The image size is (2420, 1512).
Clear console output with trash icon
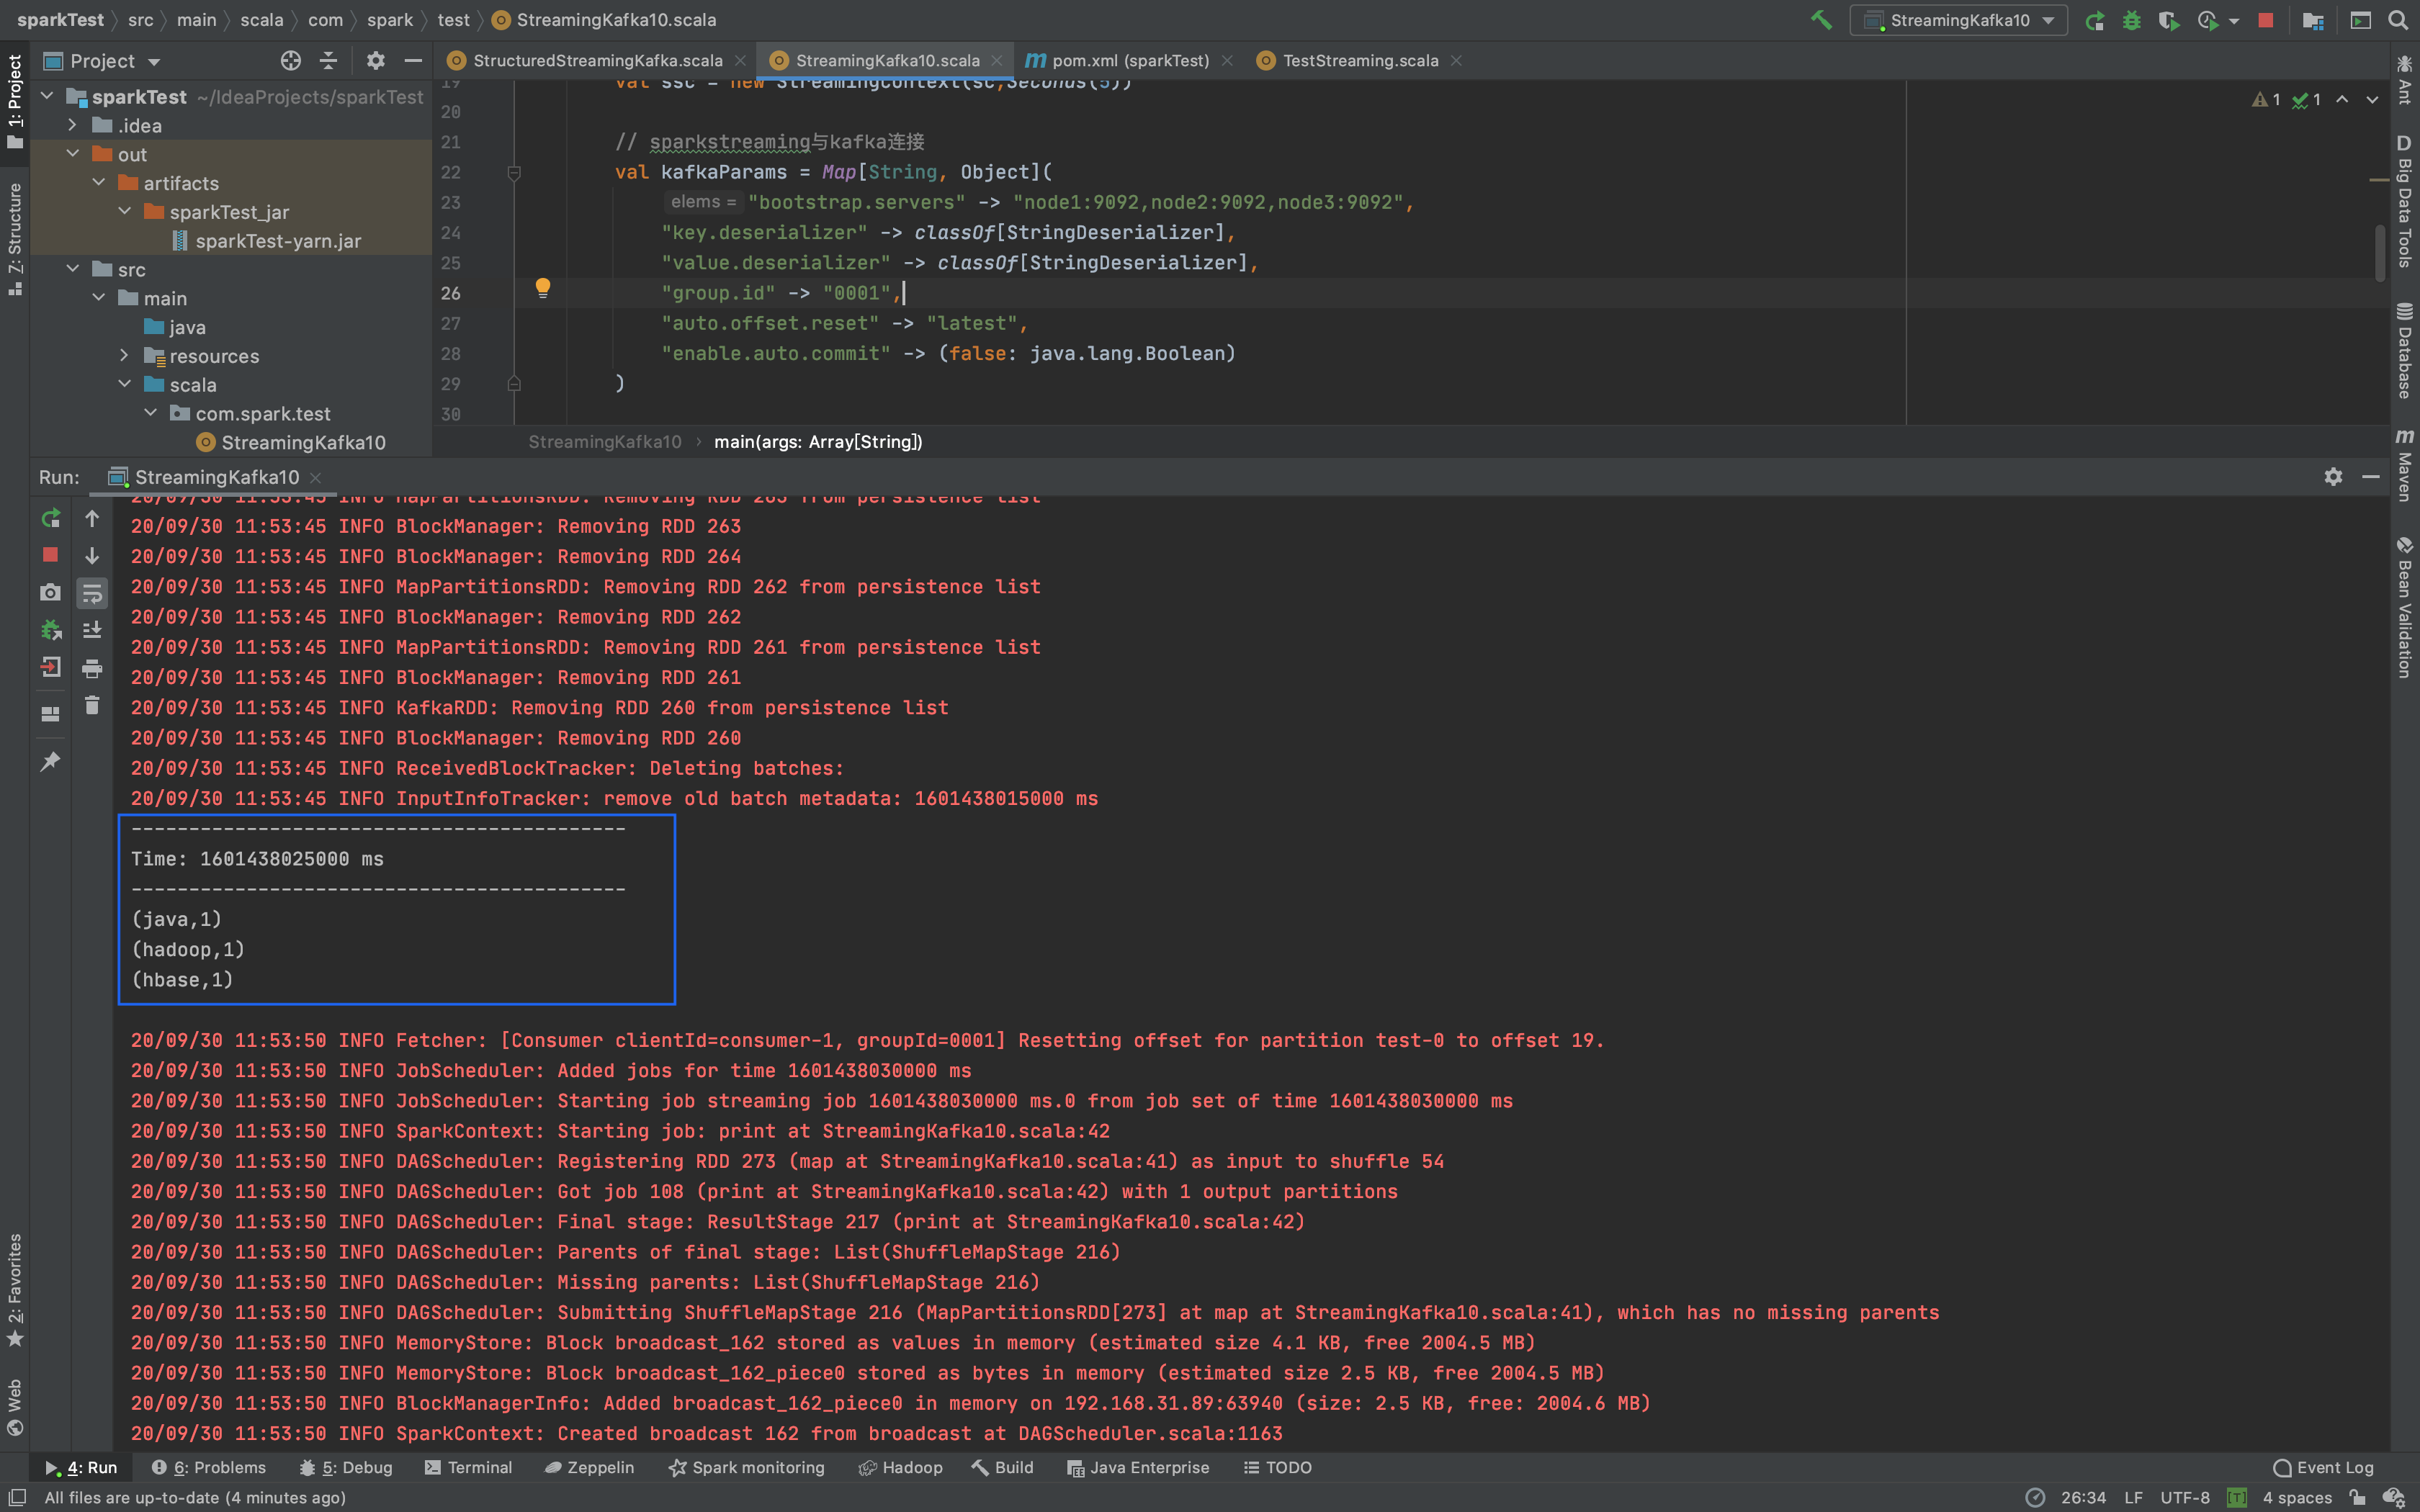click(92, 706)
